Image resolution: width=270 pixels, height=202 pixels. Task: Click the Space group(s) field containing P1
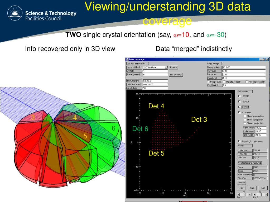(x=155, y=74)
